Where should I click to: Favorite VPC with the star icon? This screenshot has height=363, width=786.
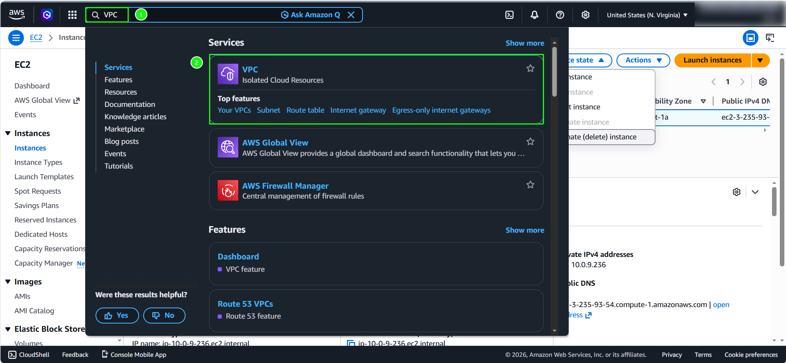pos(530,68)
